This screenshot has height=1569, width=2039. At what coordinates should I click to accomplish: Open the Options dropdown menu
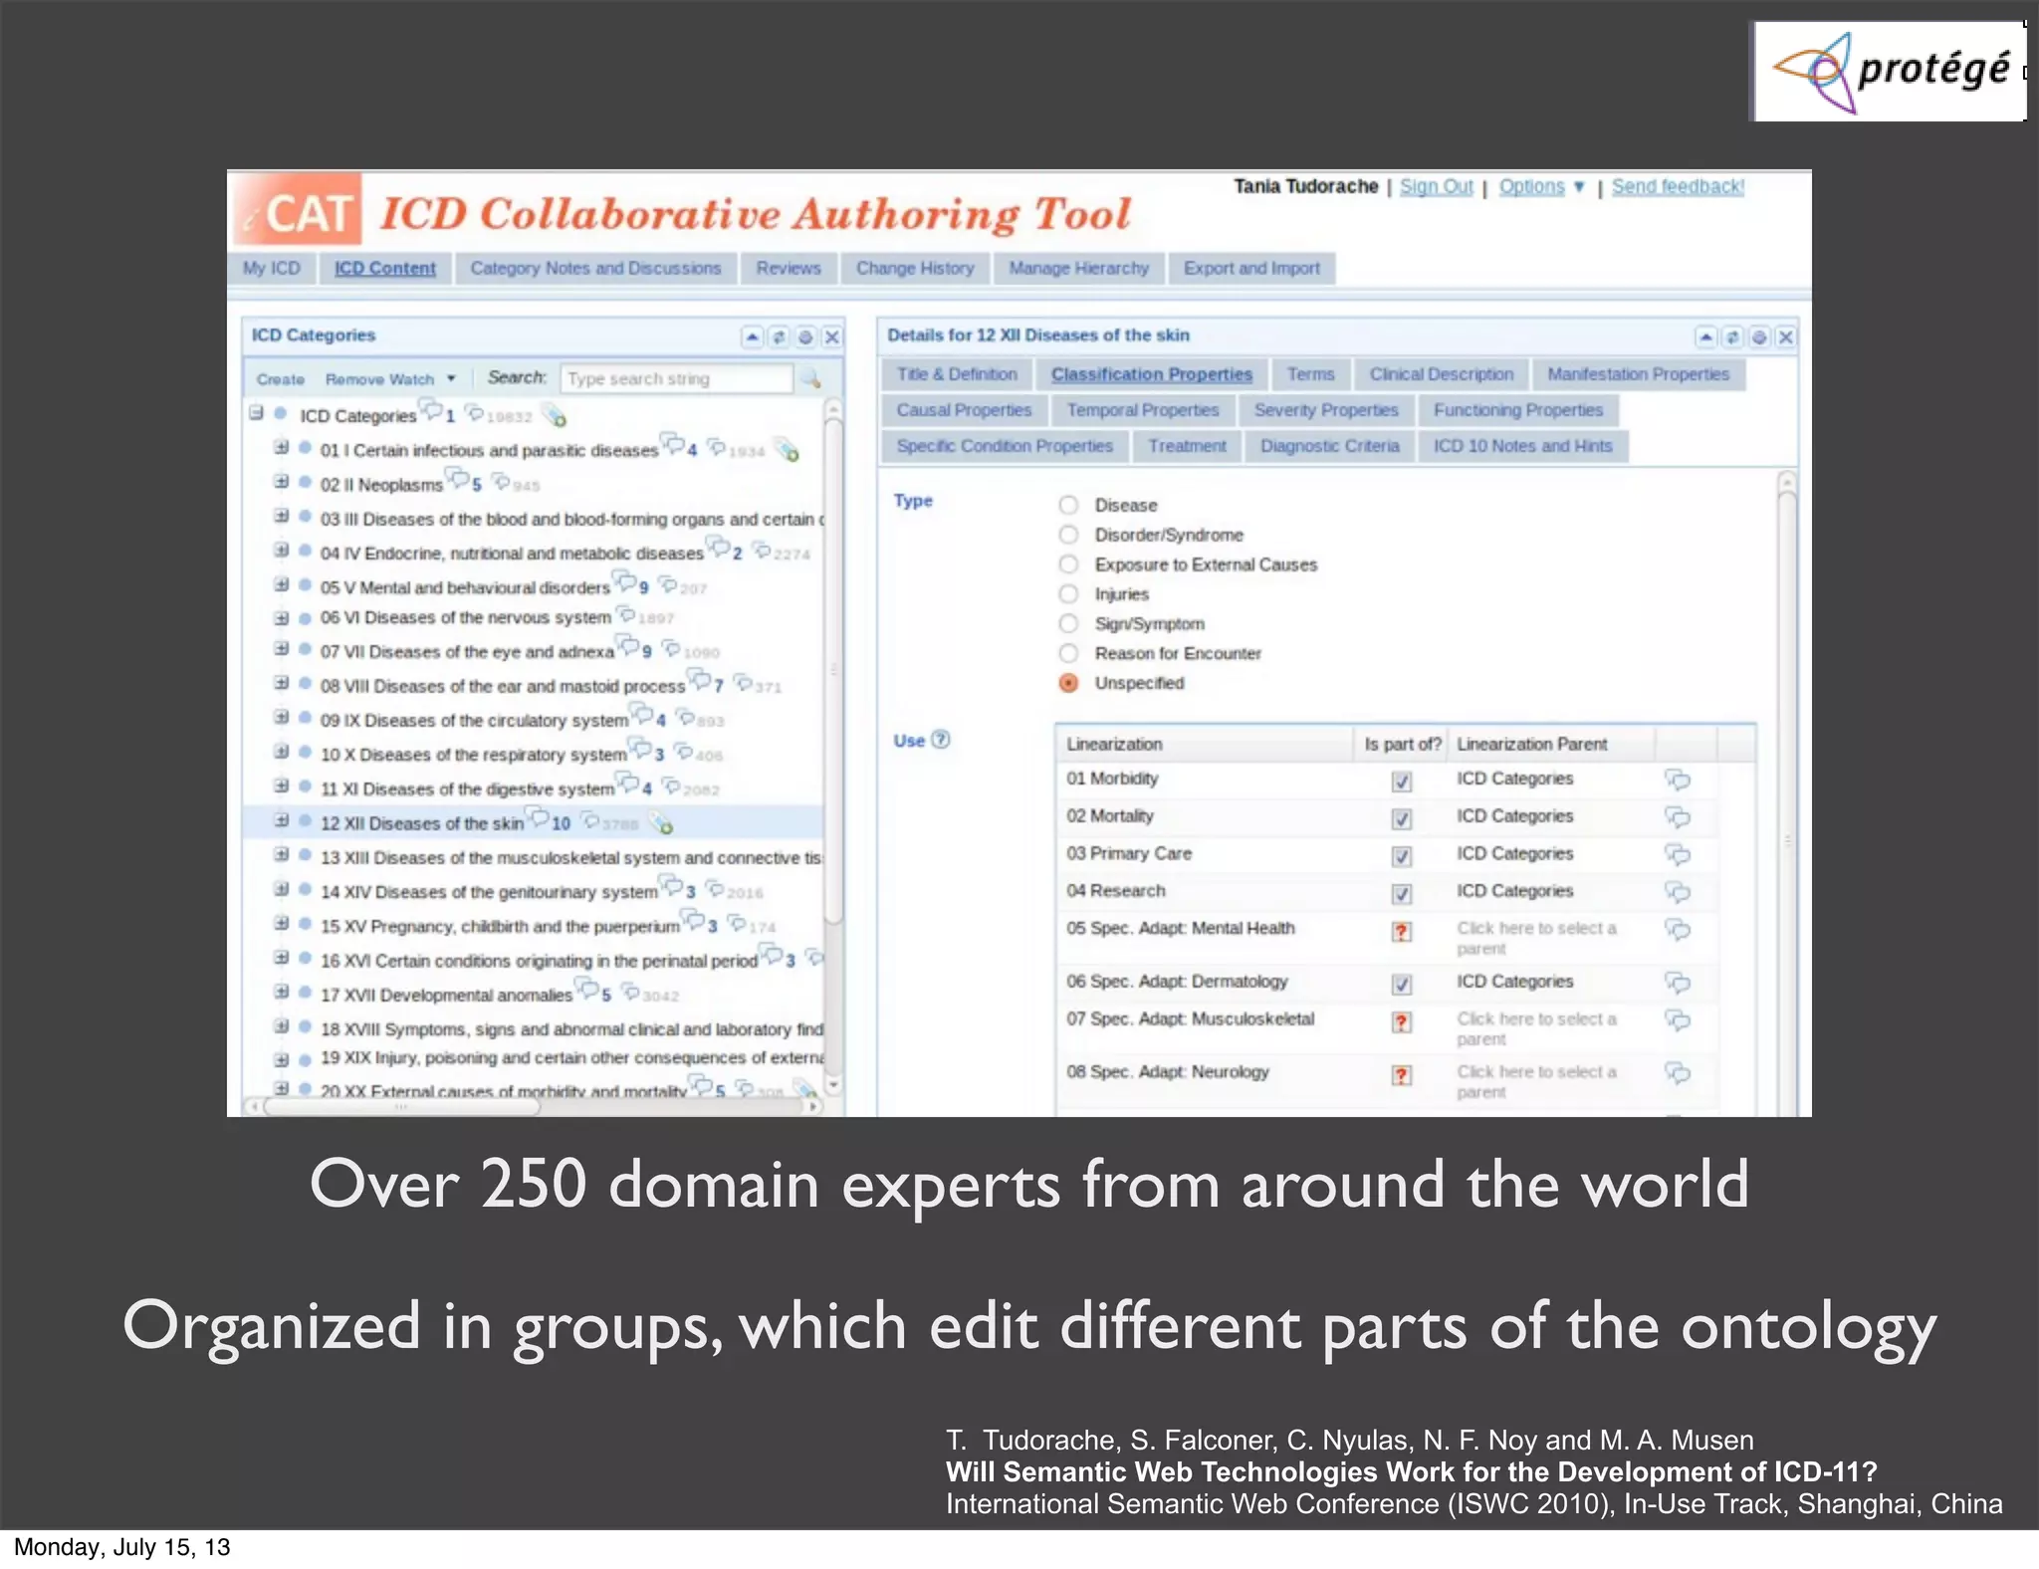(x=1541, y=187)
